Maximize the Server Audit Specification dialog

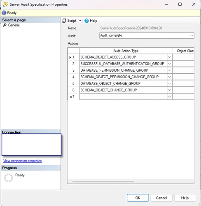180,5
